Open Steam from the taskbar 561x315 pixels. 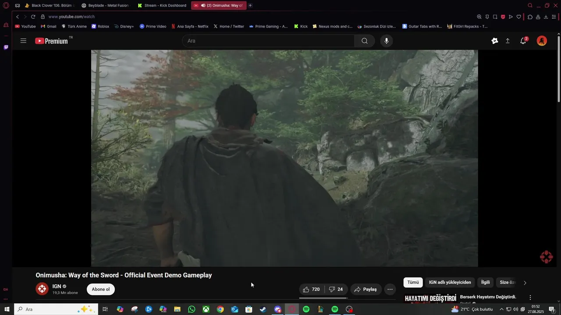[263, 309]
